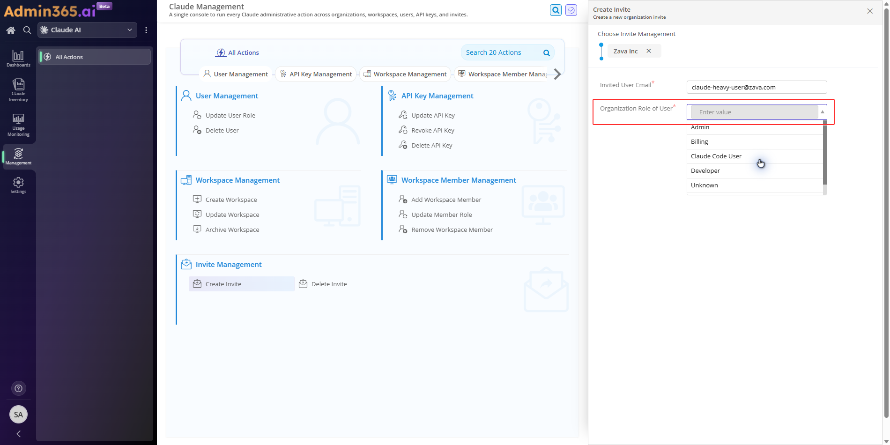
Task: Select Developer role from the dropdown list
Action: click(x=755, y=171)
